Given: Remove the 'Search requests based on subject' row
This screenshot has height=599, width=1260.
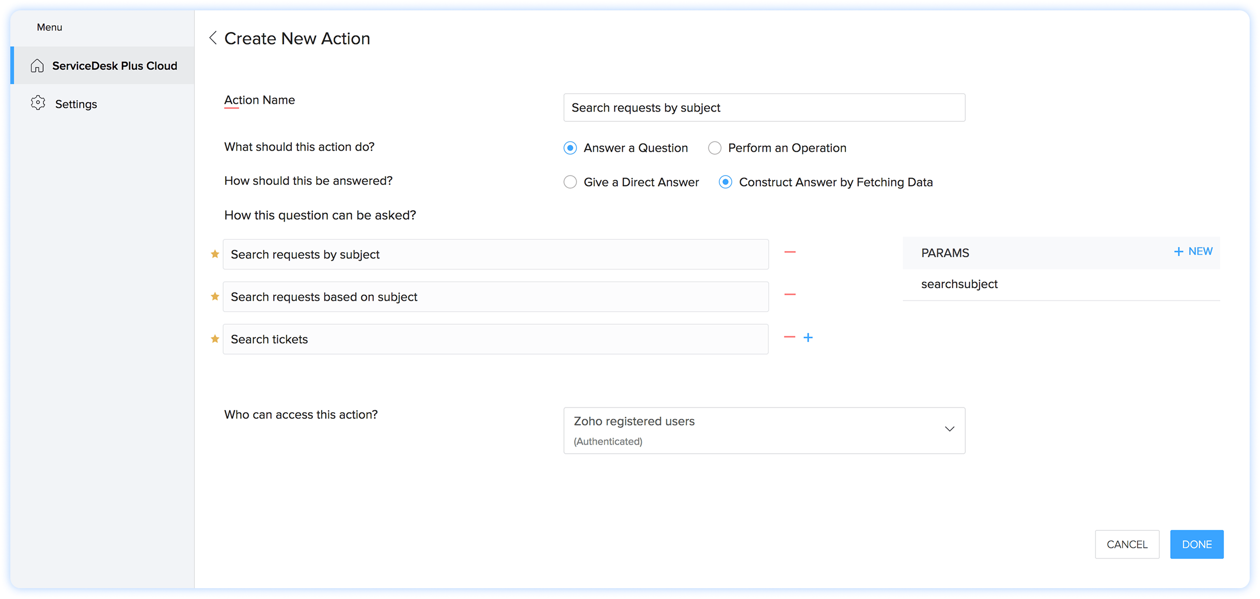Looking at the screenshot, I should click(790, 294).
